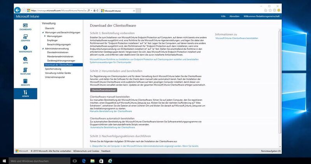The image size is (311, 164).
Task: Open Microsoft Intune-Clientsoftware bereitstellen info link
Action: click(x=237, y=38)
